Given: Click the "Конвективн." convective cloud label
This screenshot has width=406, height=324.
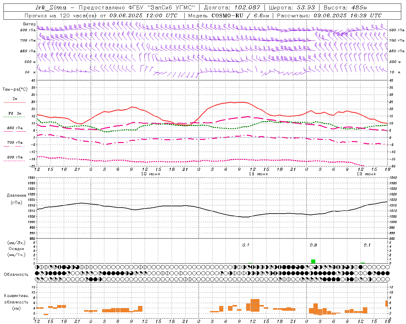Looking at the screenshot, I should click(16, 296).
